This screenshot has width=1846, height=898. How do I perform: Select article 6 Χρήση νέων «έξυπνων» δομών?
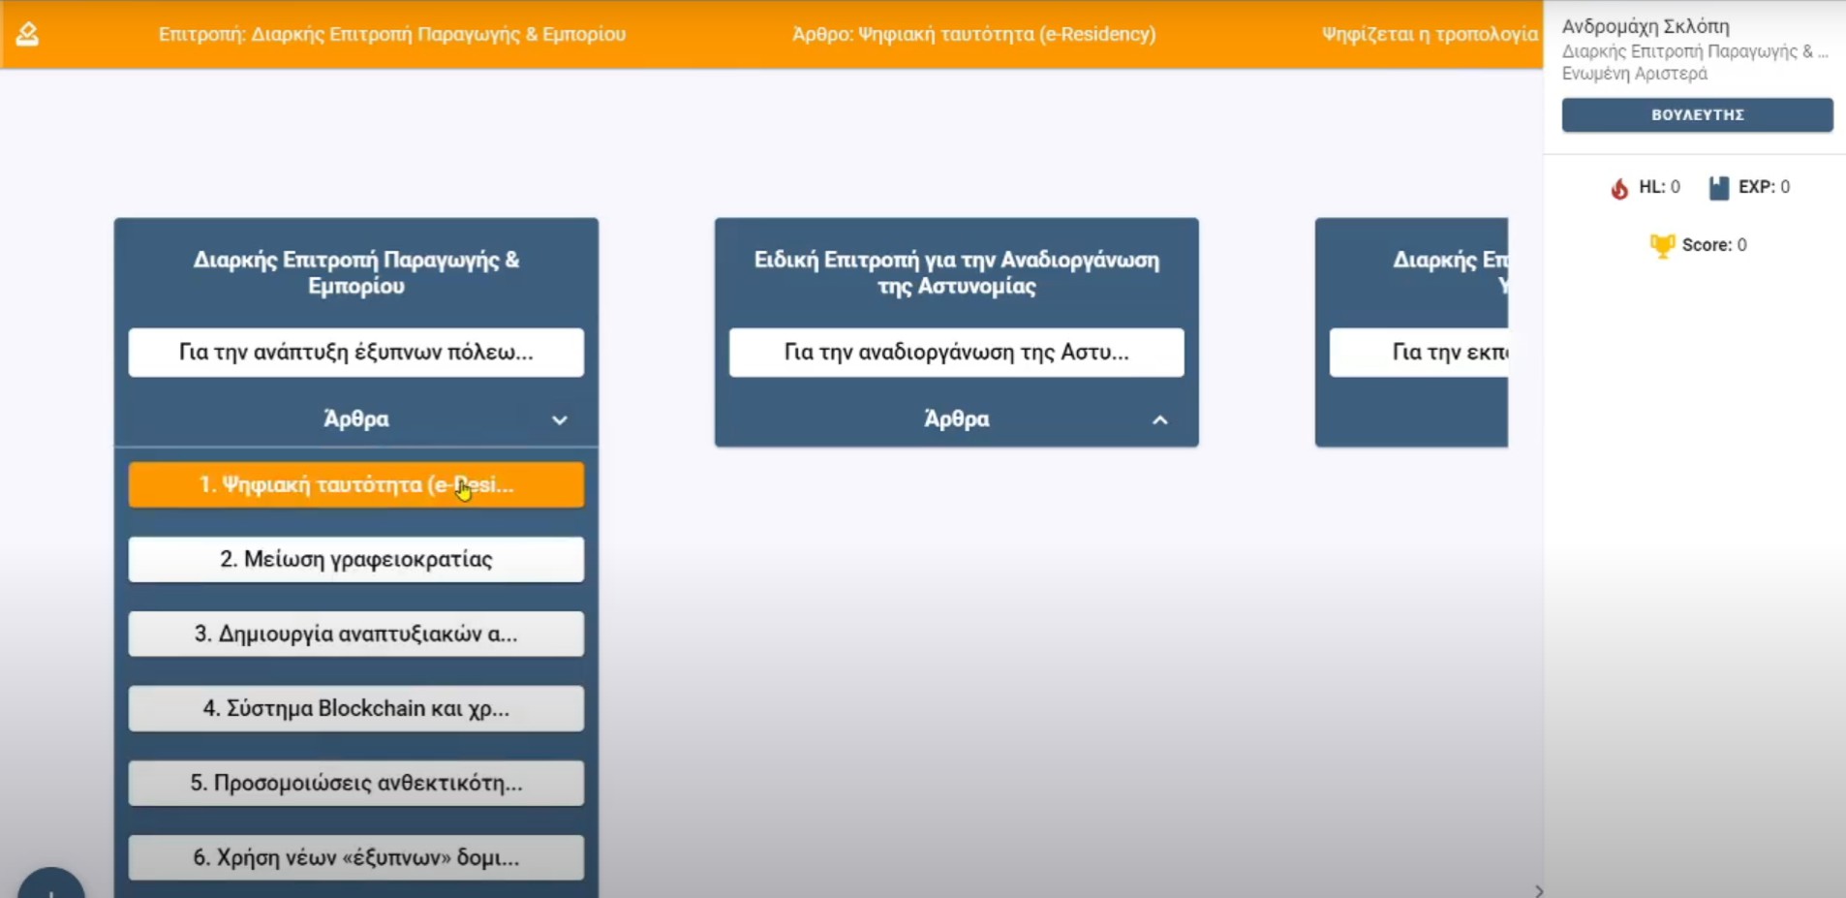point(355,857)
